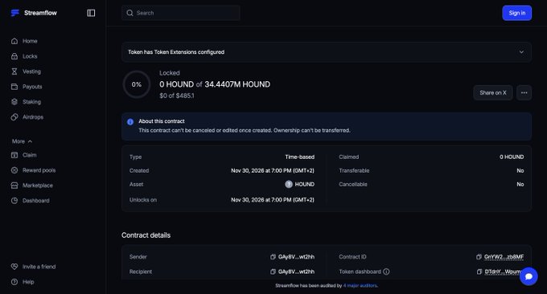Screen dimensions: 547x294
Task: Open the Home menu item
Action: click(x=30, y=41)
